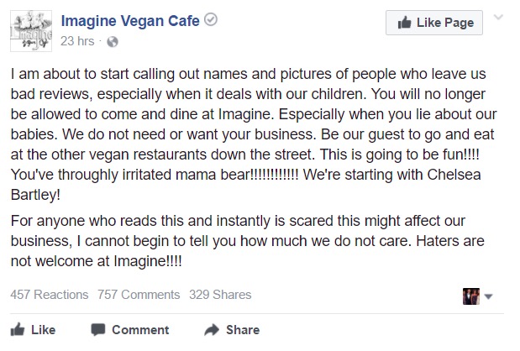This screenshot has height=351, width=520.
Task: Show the 757 Comments
Action: click(x=139, y=295)
